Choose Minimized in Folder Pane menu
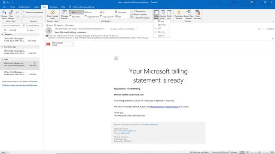The image size is (275, 154). 162,25
